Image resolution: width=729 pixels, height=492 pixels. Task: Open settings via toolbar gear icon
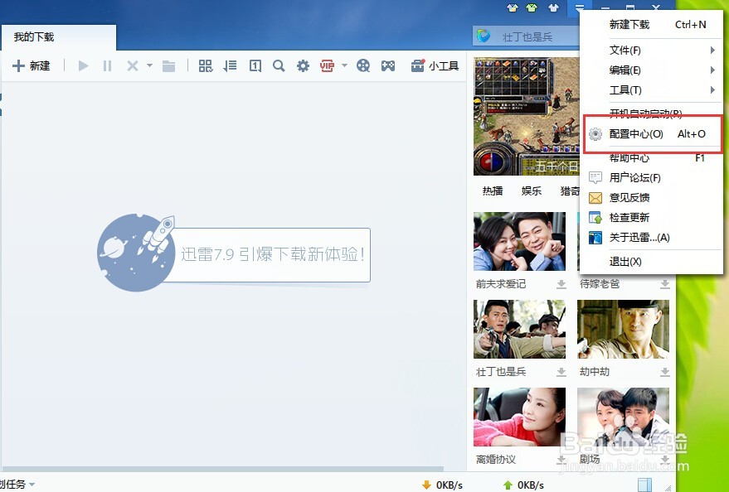click(304, 66)
